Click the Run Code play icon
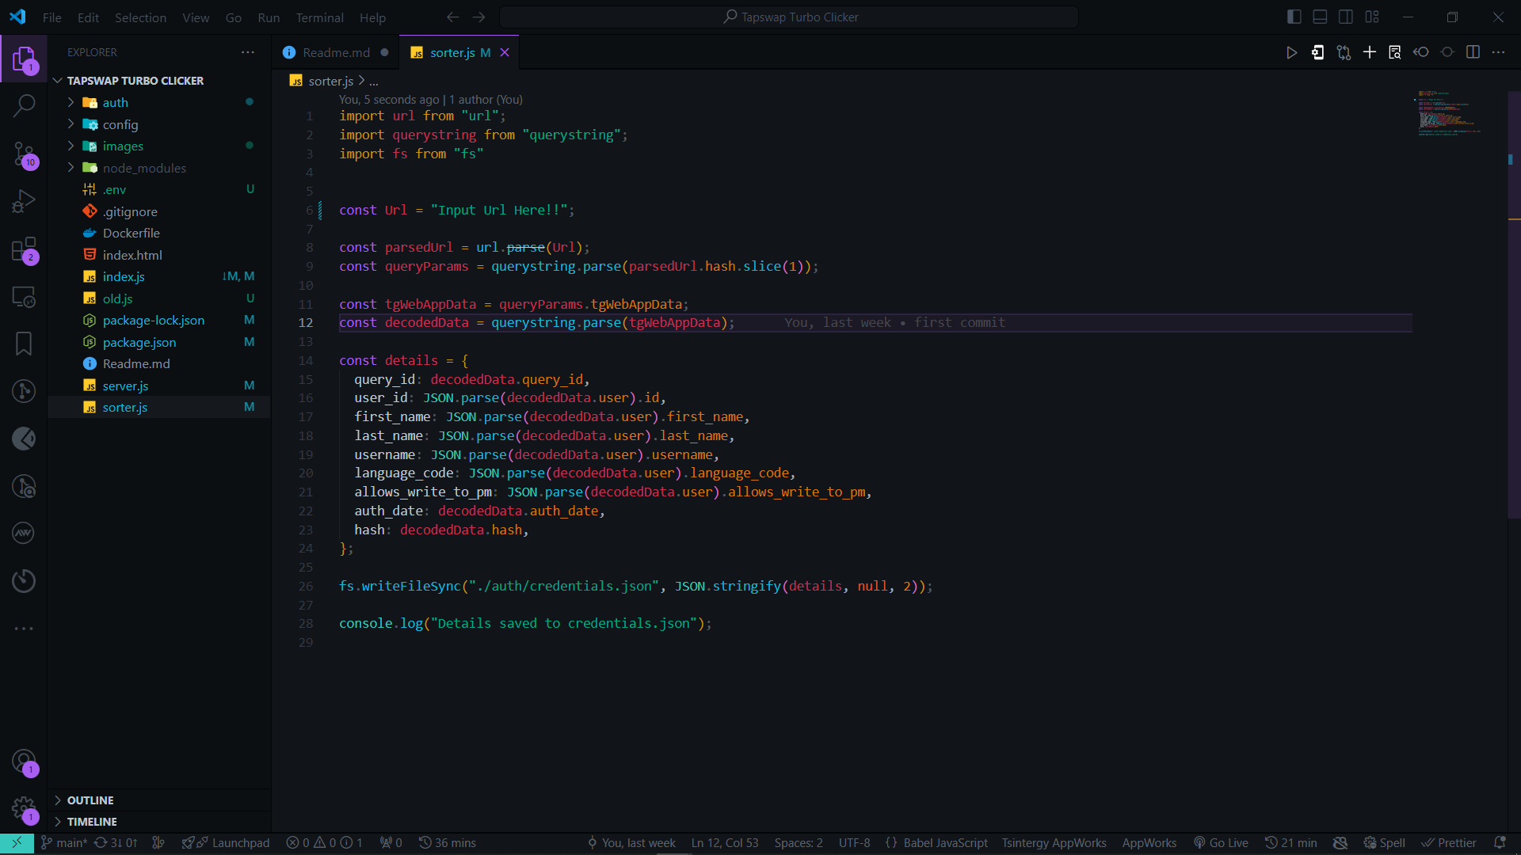 click(x=1291, y=52)
